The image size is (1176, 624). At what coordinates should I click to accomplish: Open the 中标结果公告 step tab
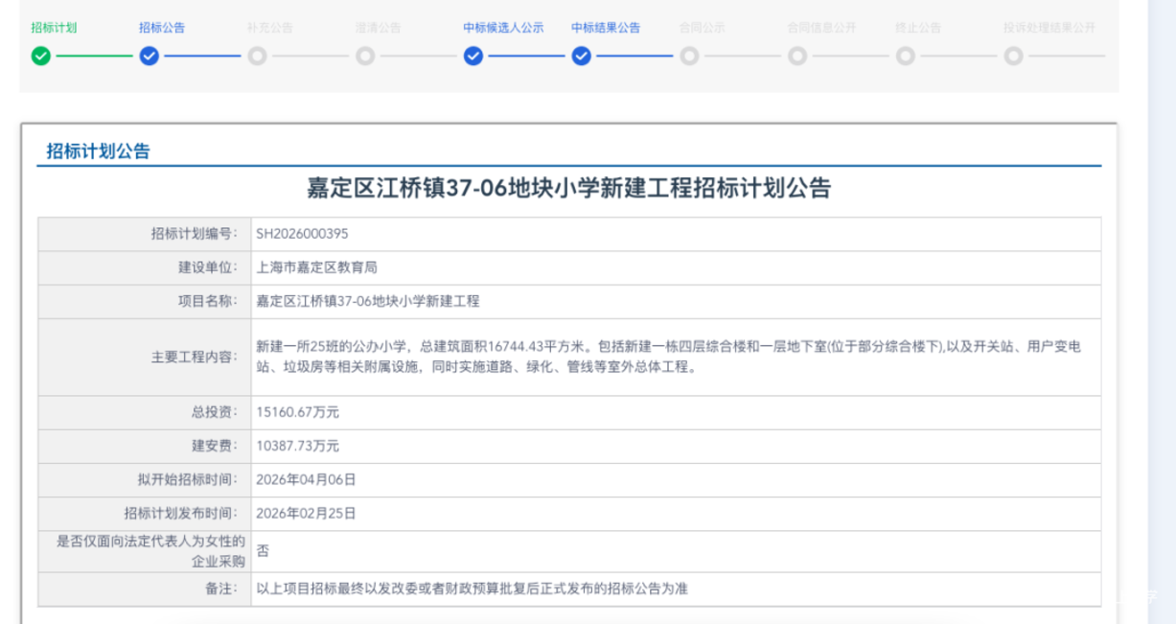tap(606, 28)
